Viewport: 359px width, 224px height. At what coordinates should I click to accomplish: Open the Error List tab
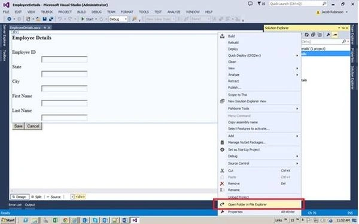coord(15,205)
